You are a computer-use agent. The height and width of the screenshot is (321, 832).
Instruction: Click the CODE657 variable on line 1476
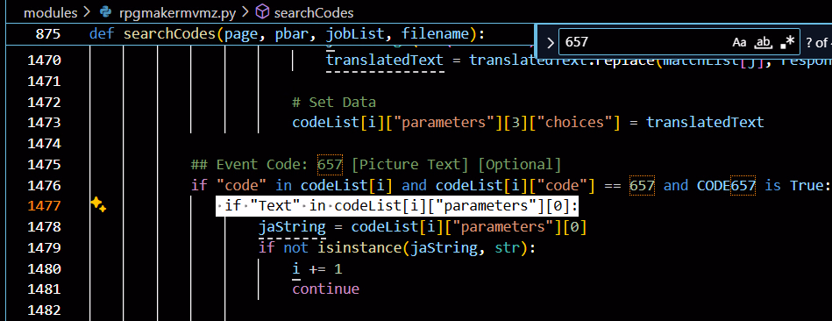tap(726, 185)
